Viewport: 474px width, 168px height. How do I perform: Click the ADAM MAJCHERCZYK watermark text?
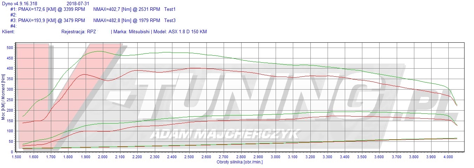click(225, 134)
